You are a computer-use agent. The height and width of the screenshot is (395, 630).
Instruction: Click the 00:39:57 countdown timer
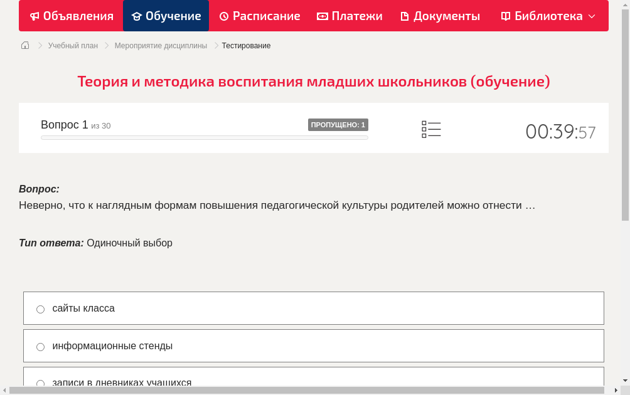coord(560,132)
